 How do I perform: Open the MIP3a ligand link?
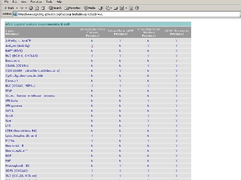click(x=10, y=141)
